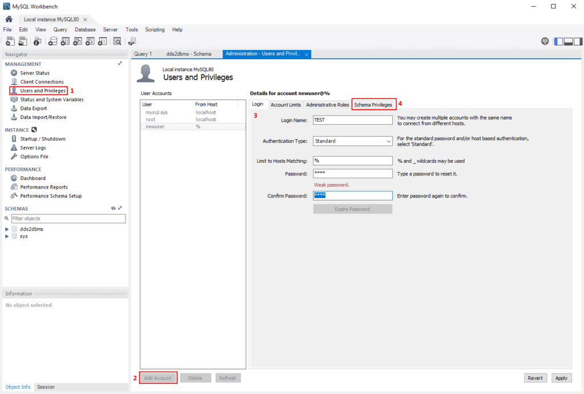Create a new schema toolbar icon
This screenshot has height=394, width=584.
(53, 41)
